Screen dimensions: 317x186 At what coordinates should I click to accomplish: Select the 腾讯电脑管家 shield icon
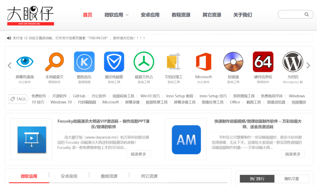pos(114,62)
